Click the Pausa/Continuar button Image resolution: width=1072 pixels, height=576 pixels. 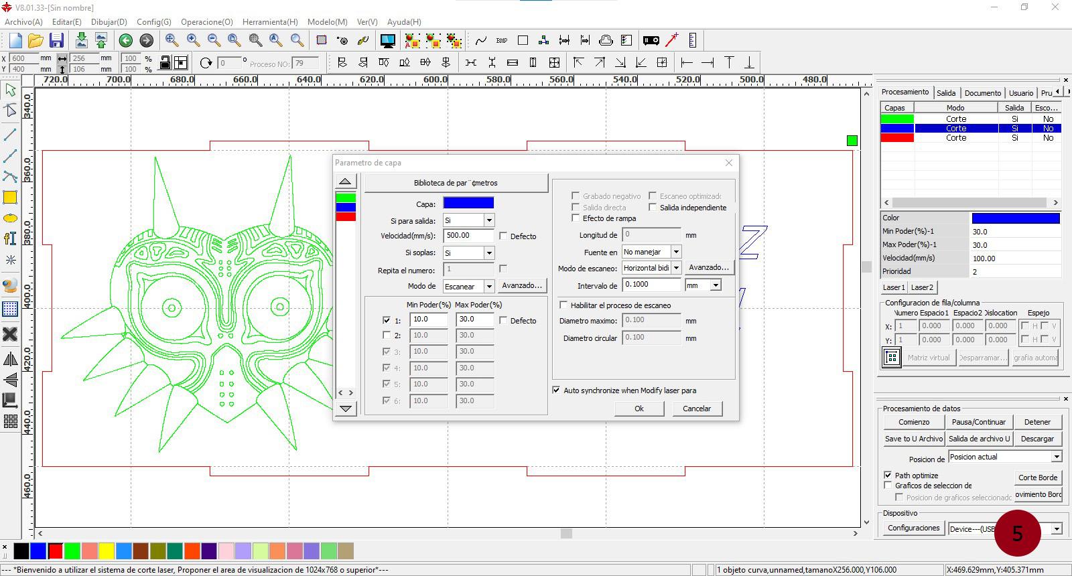tap(979, 422)
